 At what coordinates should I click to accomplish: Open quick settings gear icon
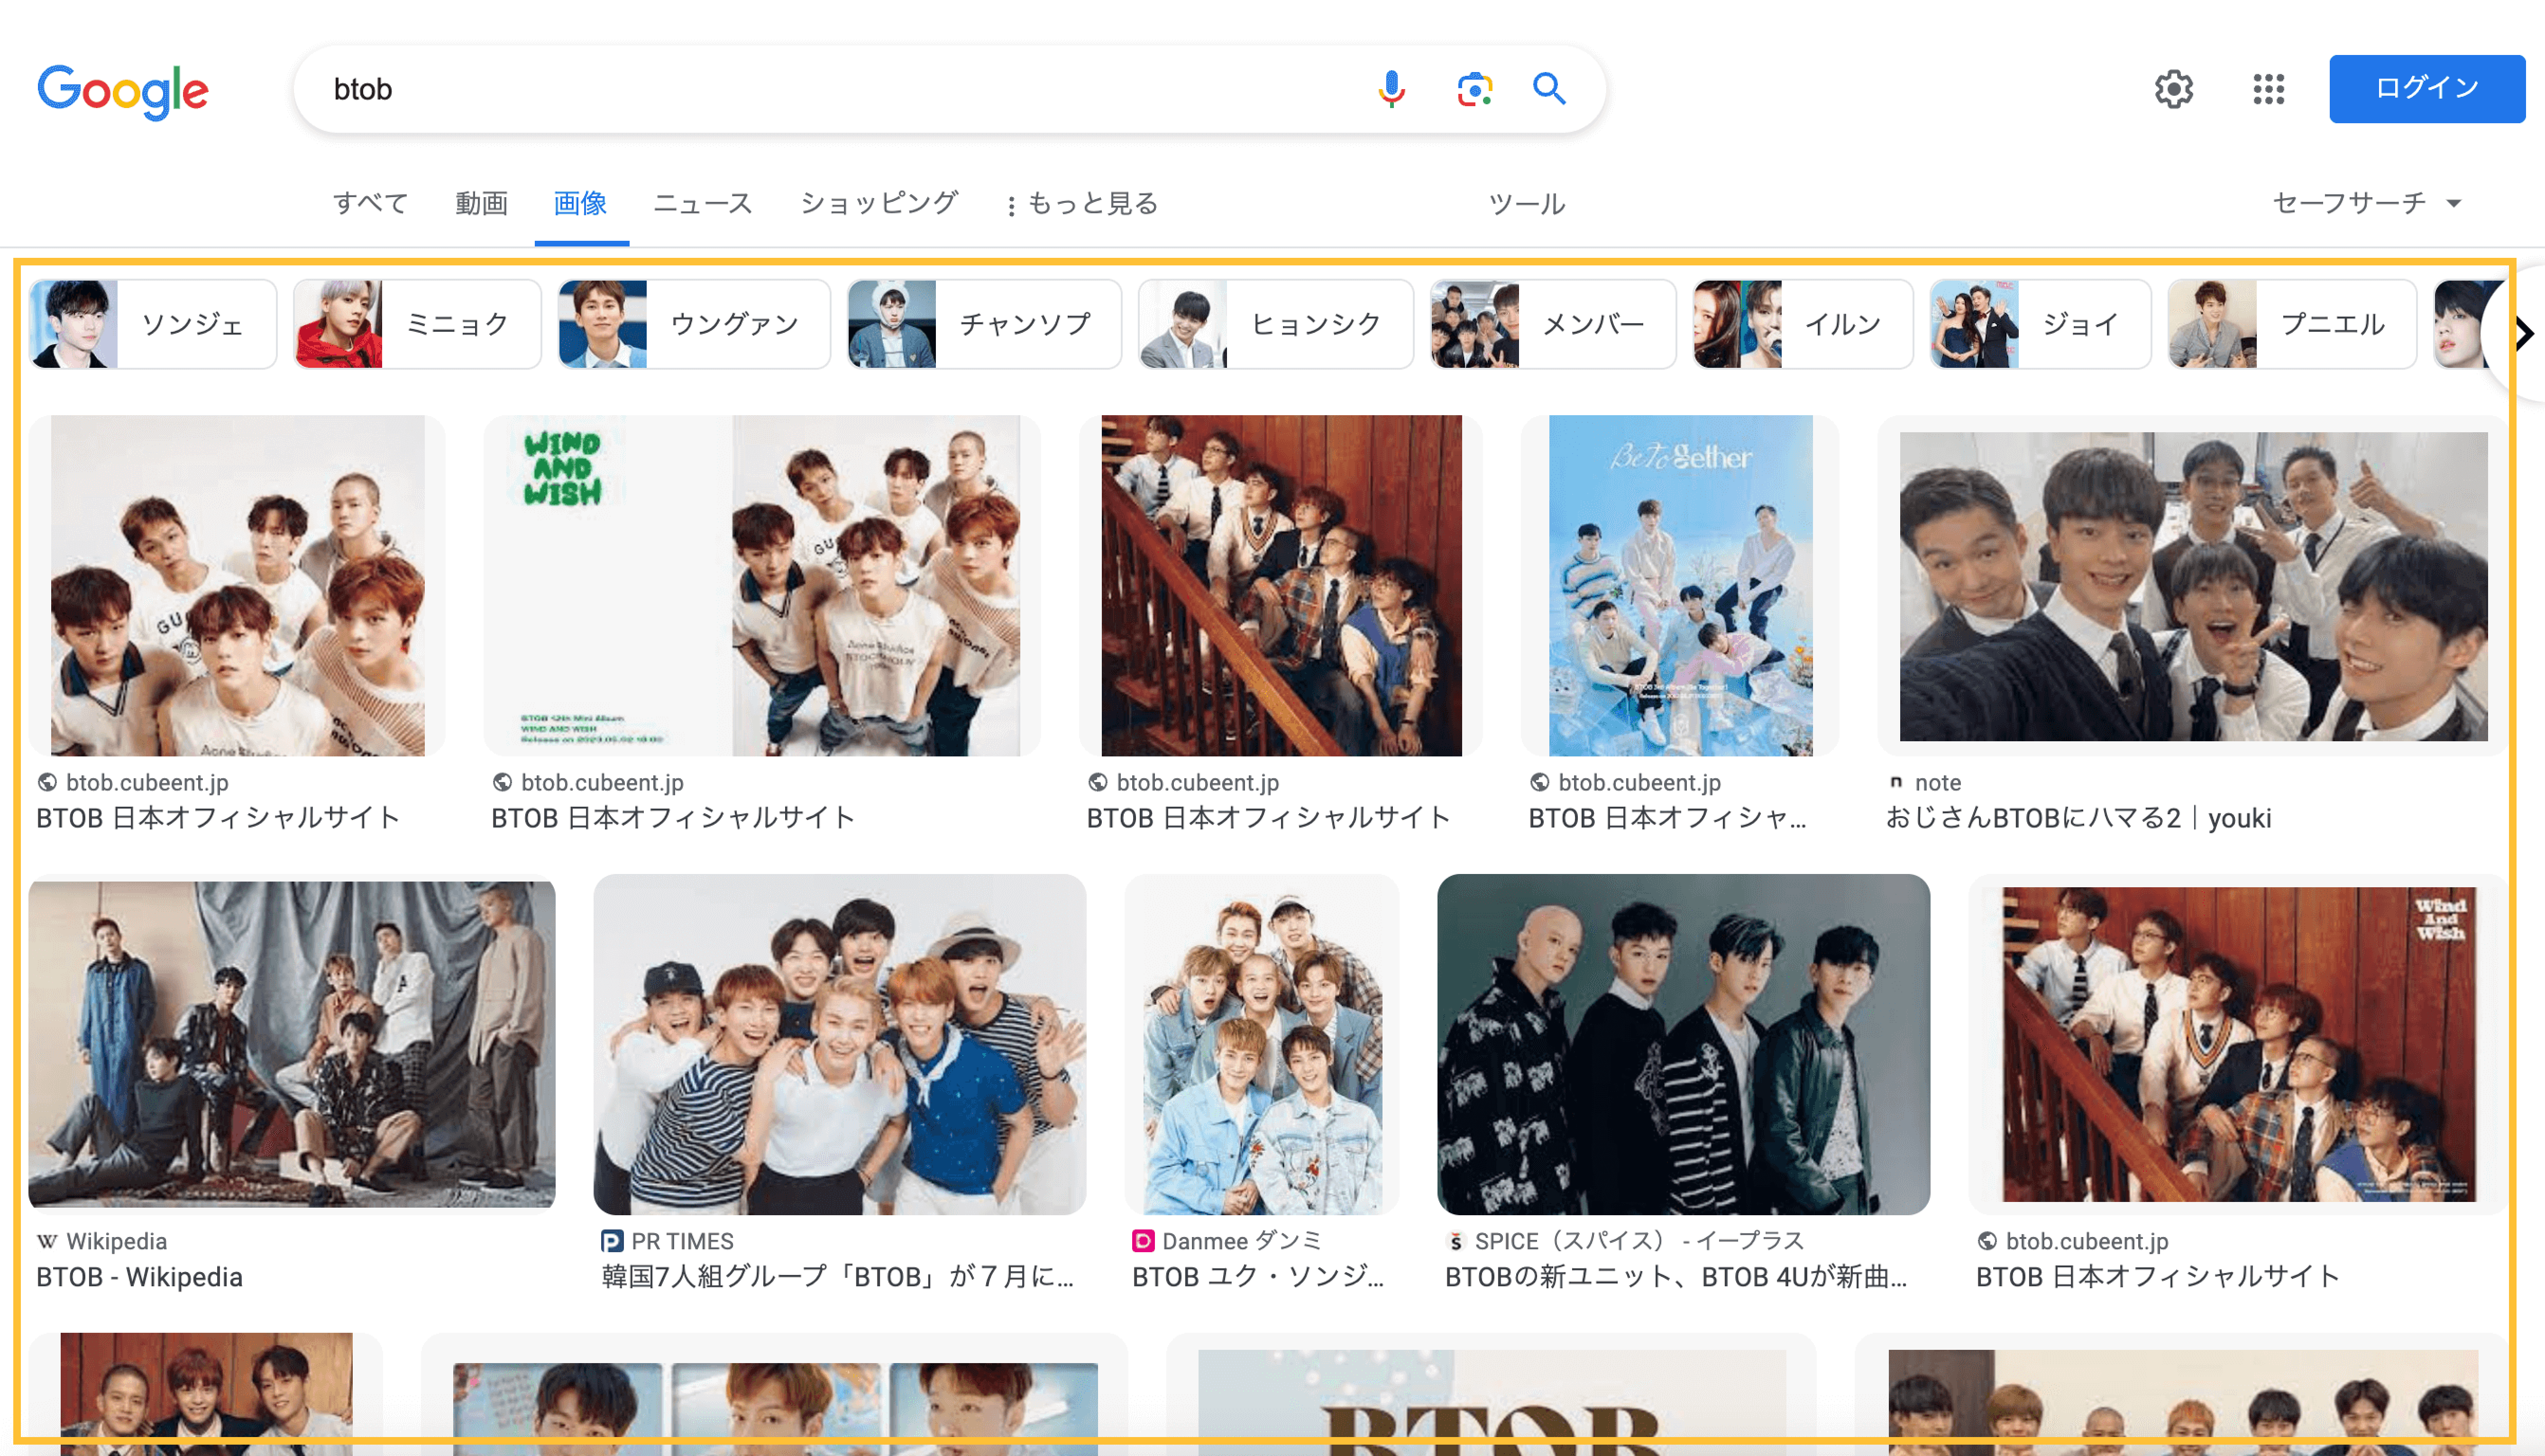coord(2174,89)
